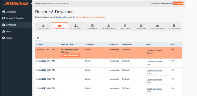Viewport: 197px width, 96px height.
Task: Click the Size column header
Action: 173,44
